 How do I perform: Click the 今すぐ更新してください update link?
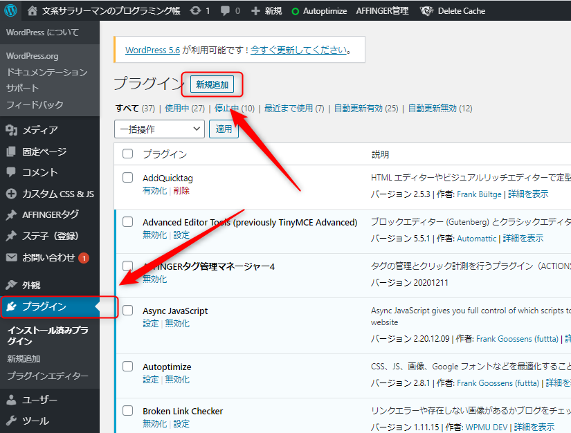pyautogui.click(x=298, y=50)
